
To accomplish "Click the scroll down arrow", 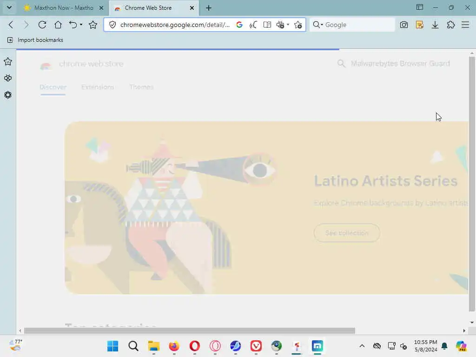I will pyautogui.click(x=472, y=323).
